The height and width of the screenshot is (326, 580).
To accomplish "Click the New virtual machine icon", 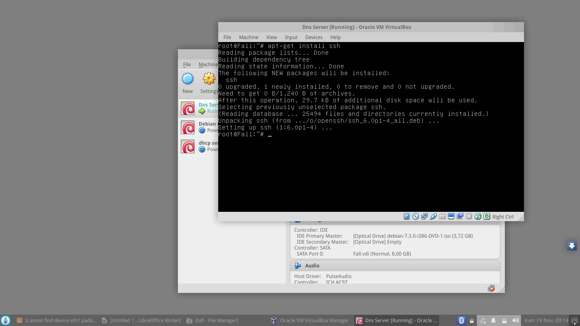I will pos(187,79).
